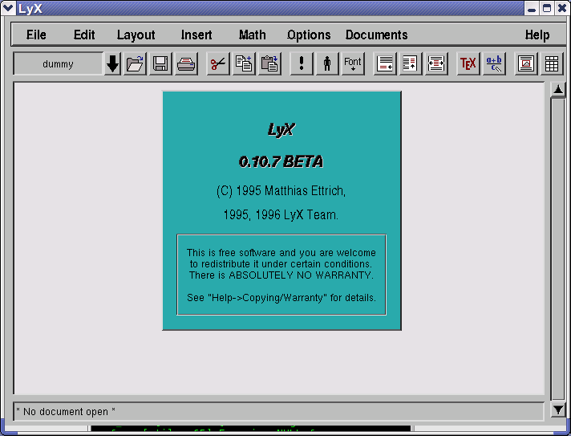Click the change depth arrows icon
The height and width of the screenshot is (436, 571).
[436, 63]
